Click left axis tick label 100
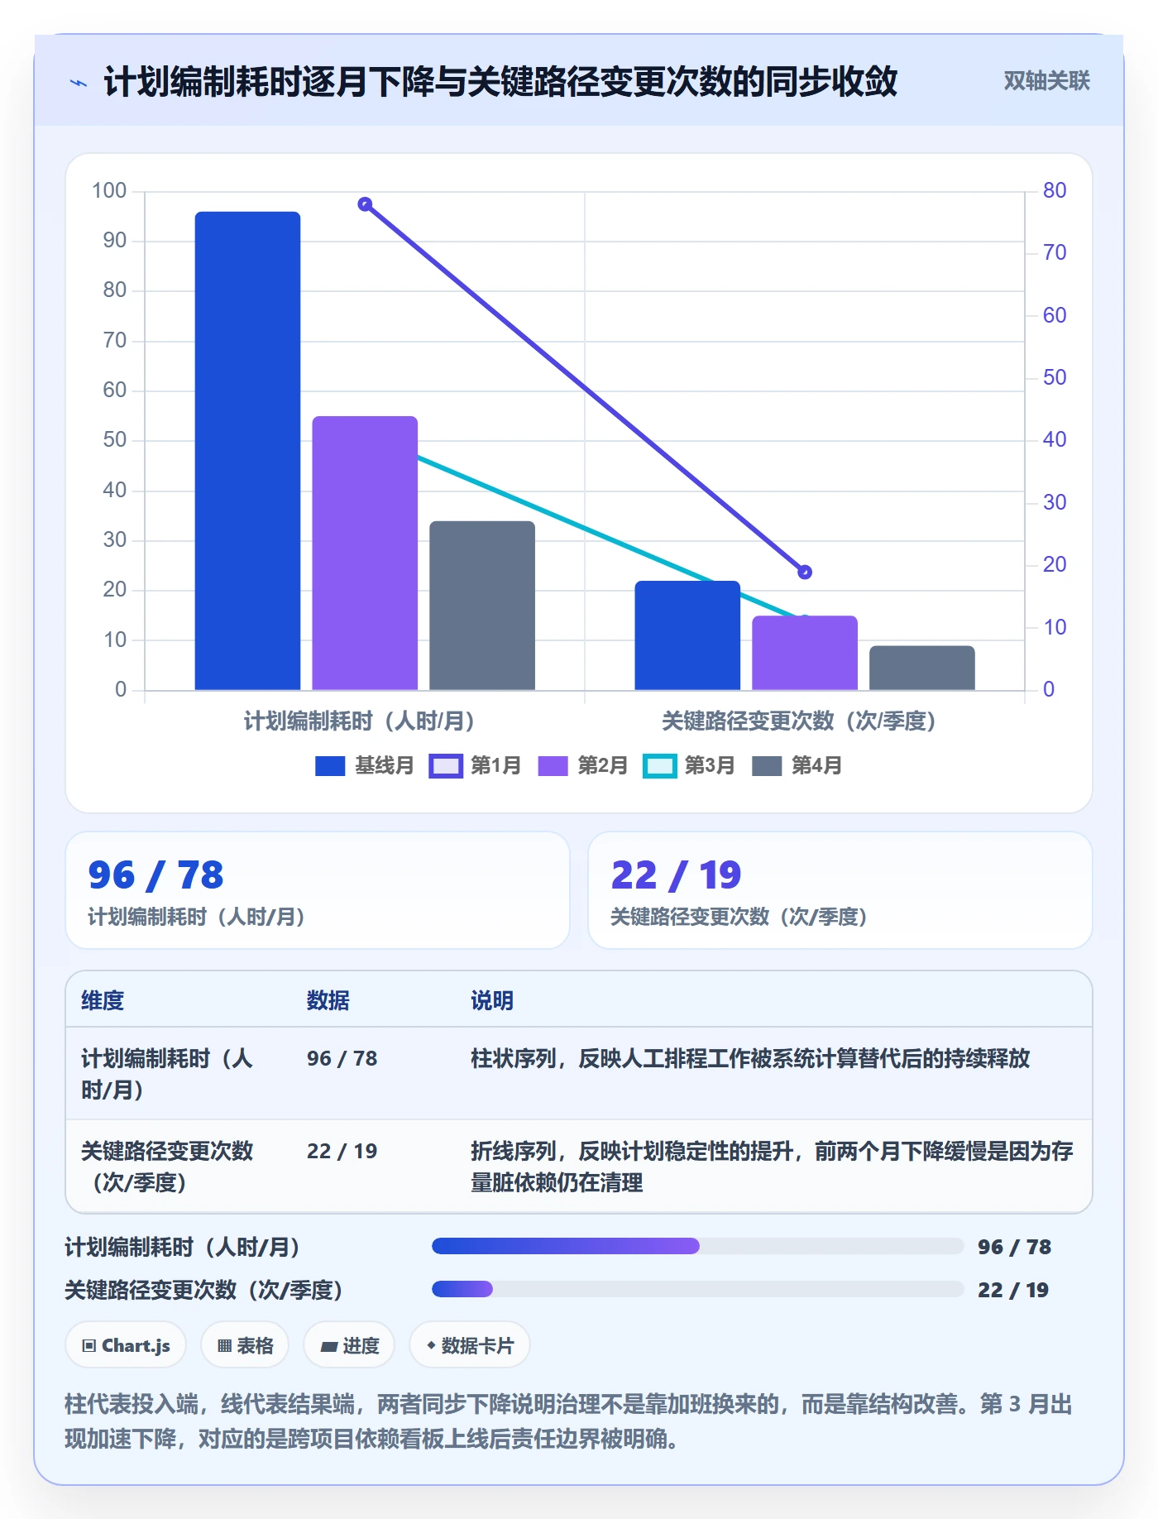 click(109, 191)
